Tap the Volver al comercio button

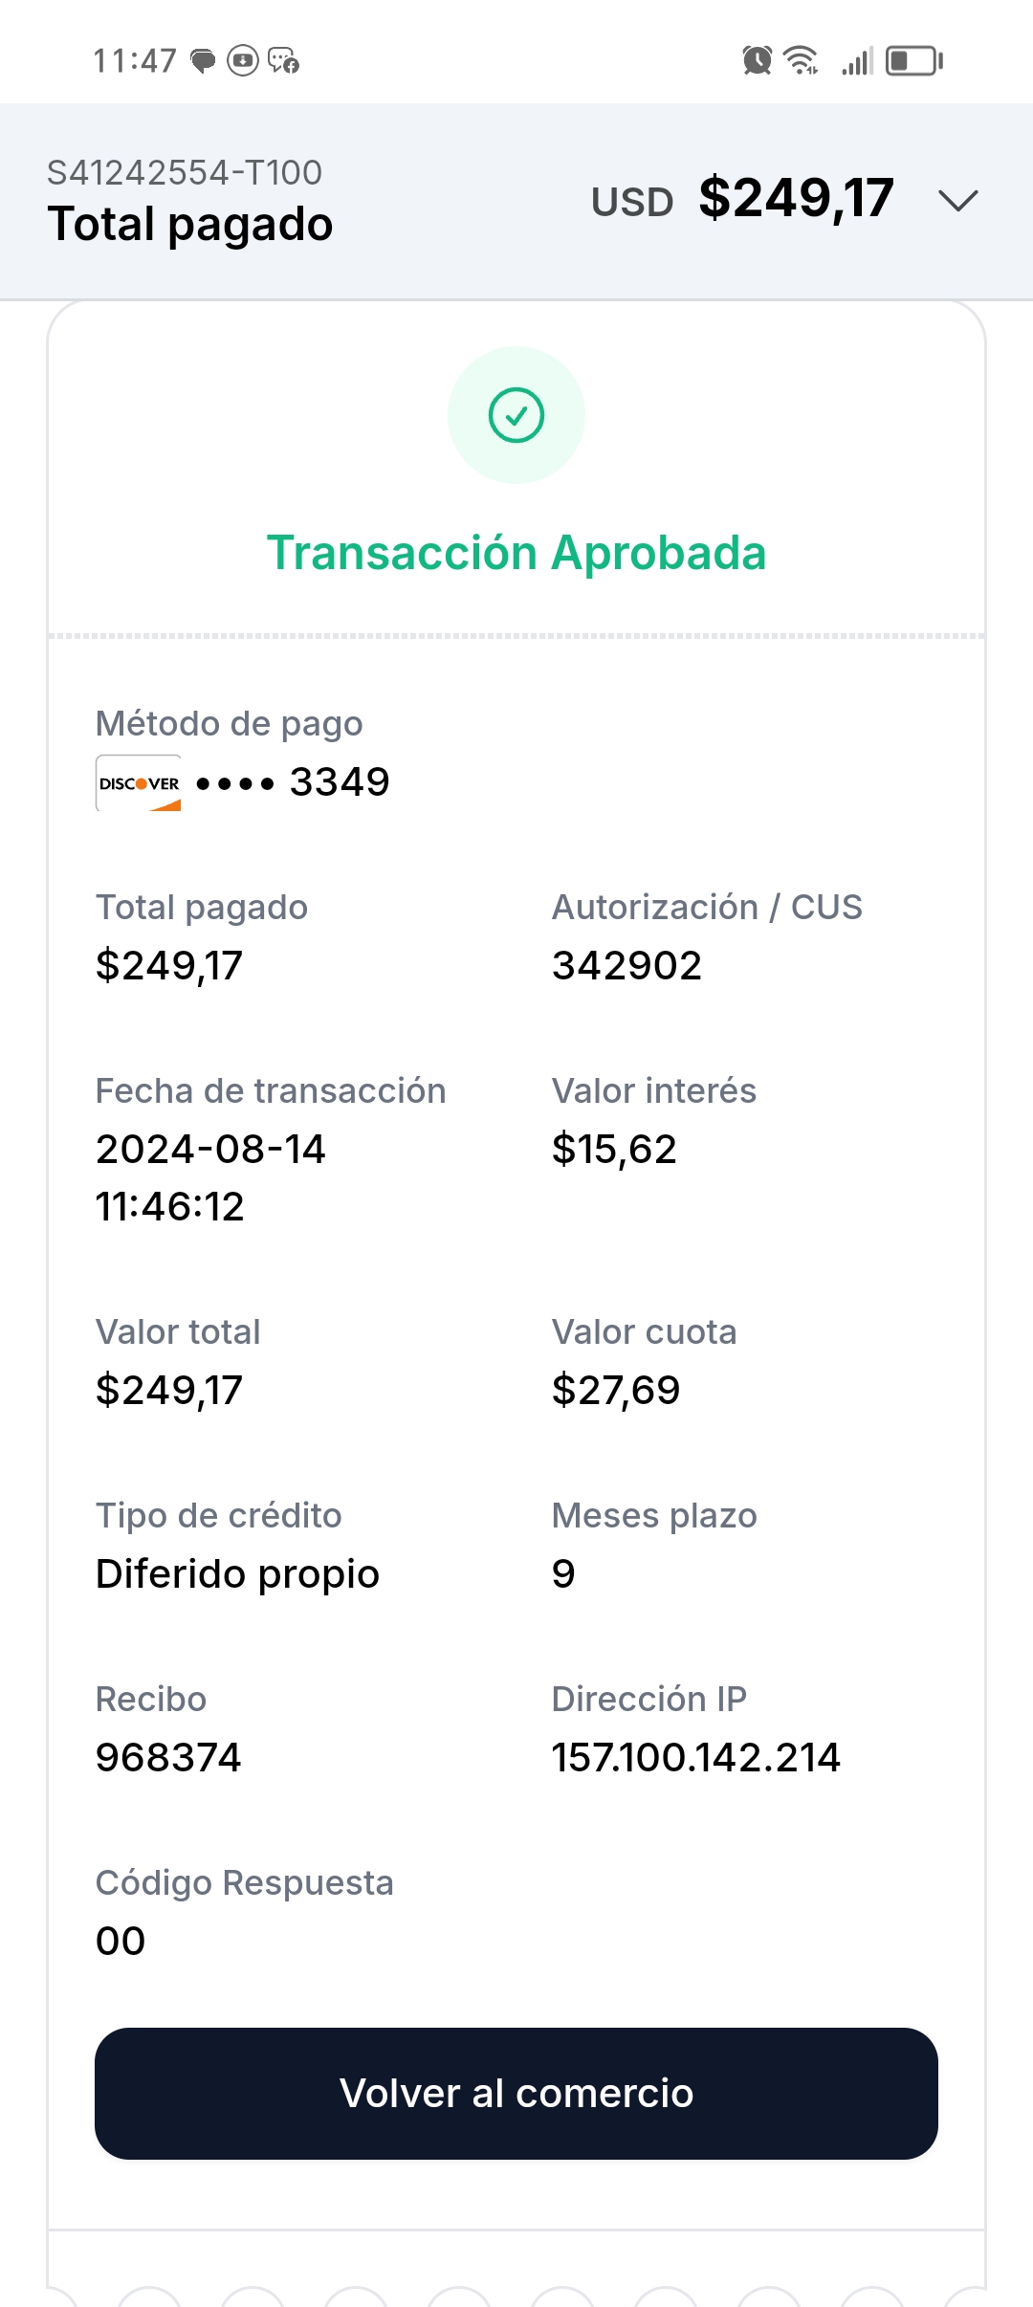516,2093
